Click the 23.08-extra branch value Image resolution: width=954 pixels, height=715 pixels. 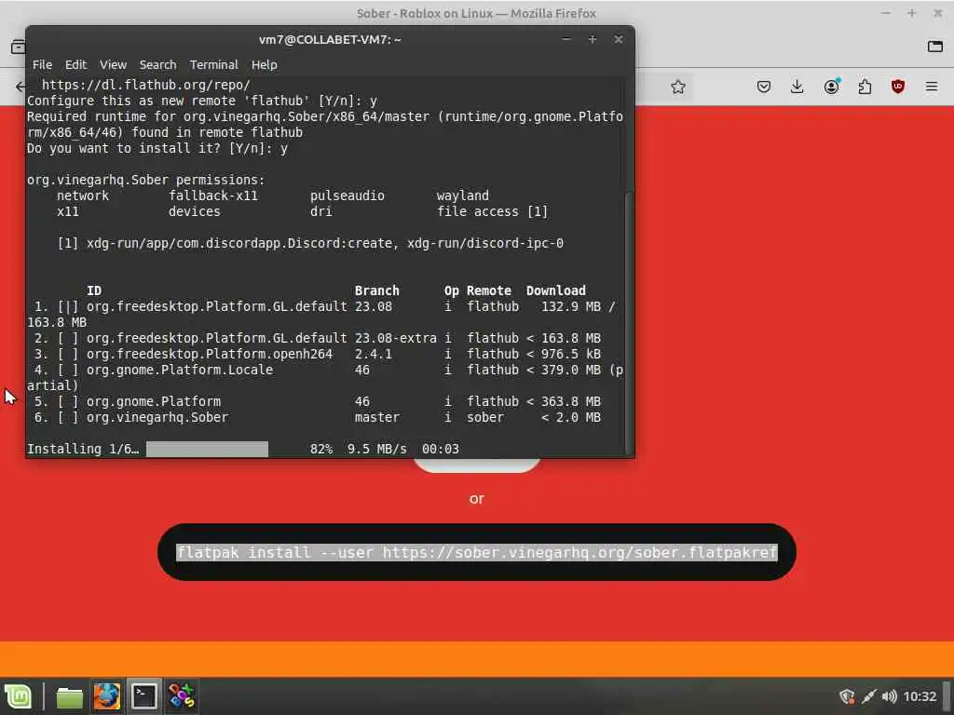click(x=395, y=338)
